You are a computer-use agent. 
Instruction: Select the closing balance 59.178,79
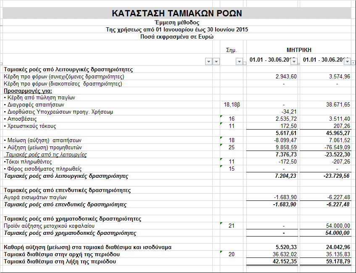338,262
